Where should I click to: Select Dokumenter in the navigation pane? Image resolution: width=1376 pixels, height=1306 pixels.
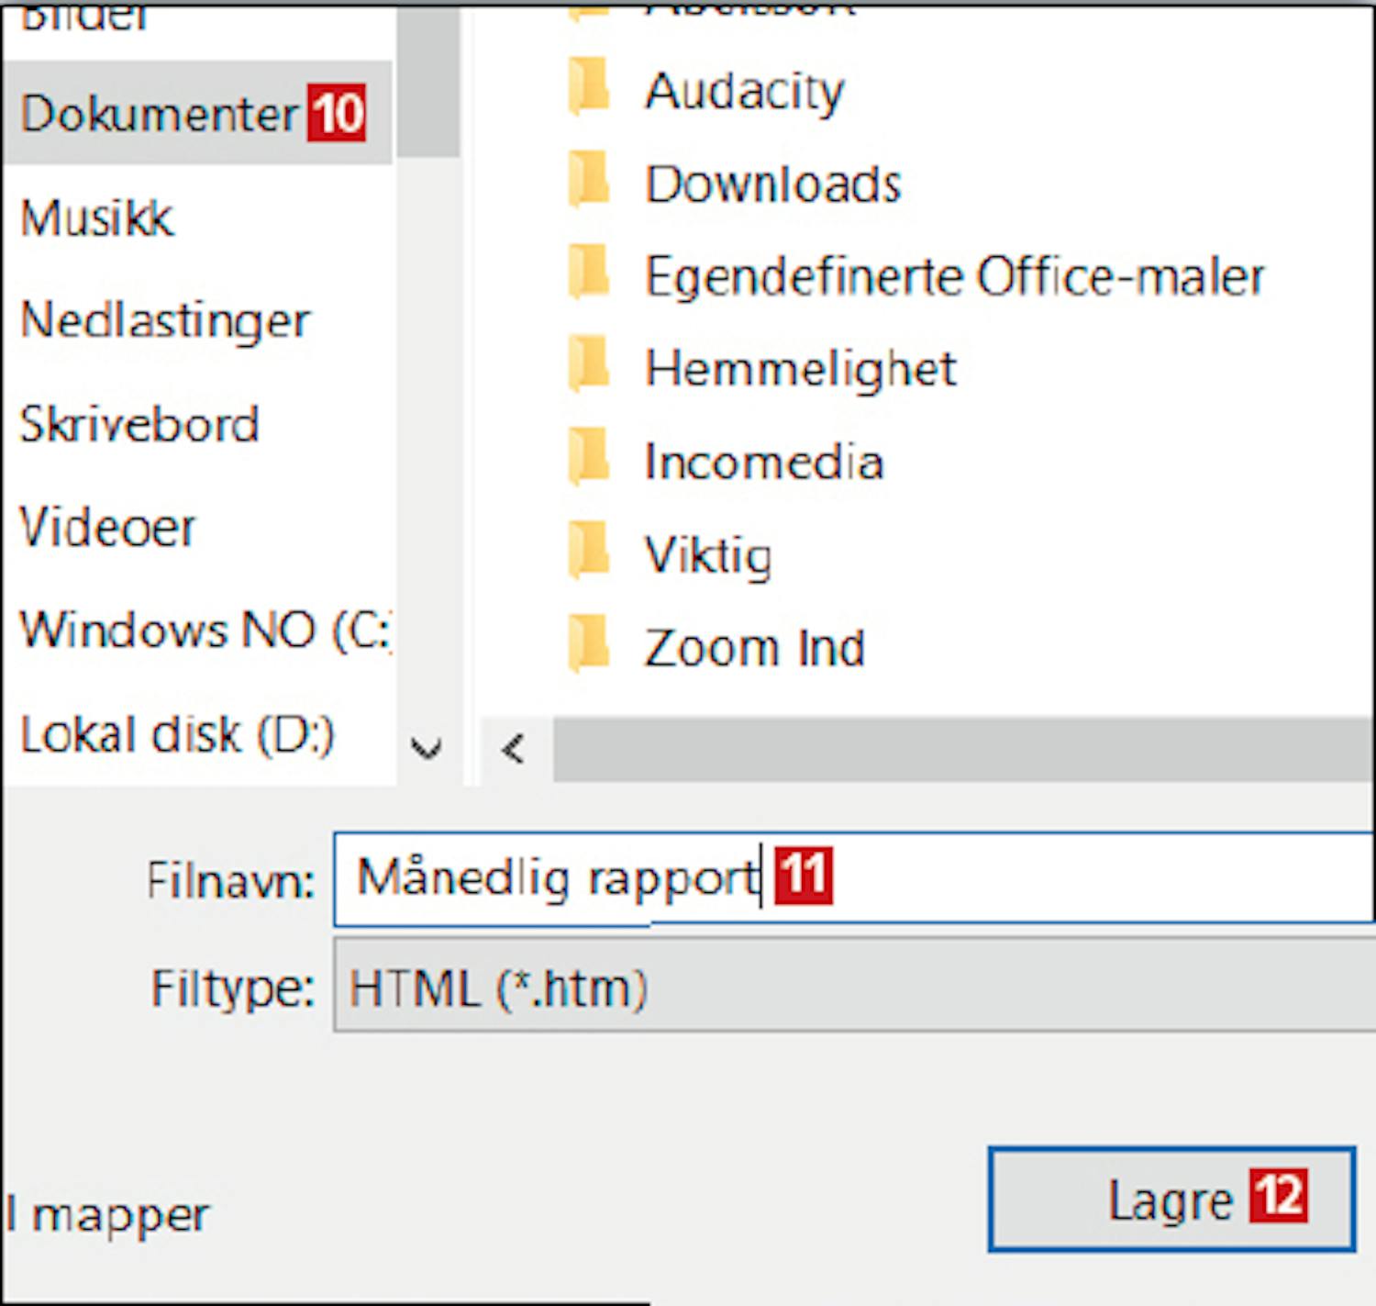click(x=159, y=114)
